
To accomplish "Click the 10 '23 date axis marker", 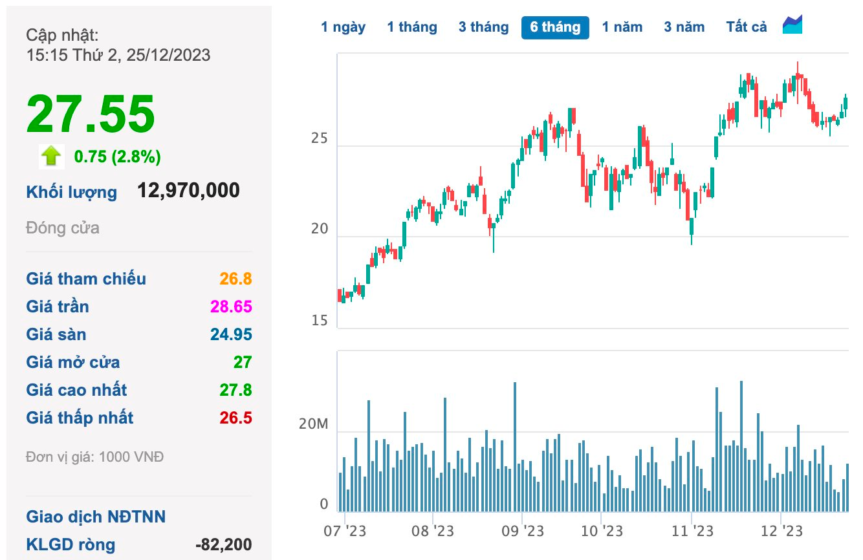I will click(601, 531).
